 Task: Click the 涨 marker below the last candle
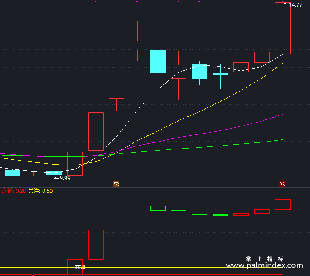point(282,184)
